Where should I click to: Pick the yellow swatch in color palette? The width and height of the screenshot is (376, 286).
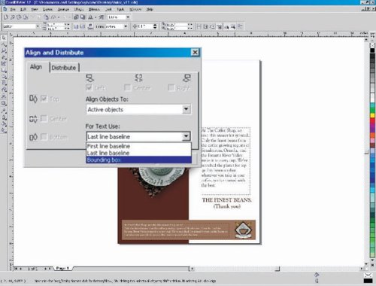[372, 115]
